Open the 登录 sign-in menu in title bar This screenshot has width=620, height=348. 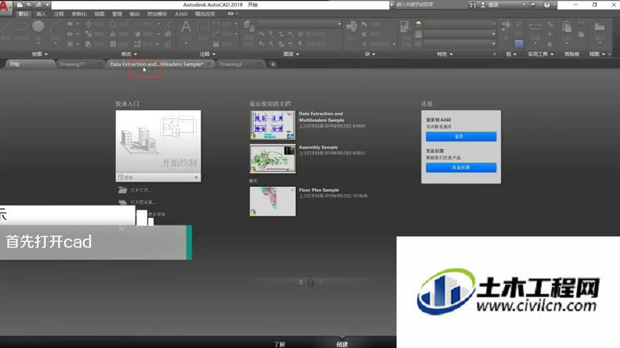(502, 4)
